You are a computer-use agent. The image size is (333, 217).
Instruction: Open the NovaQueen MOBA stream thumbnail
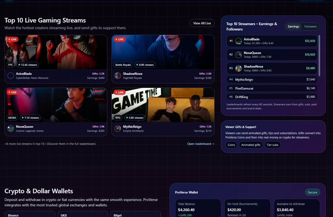click(x=56, y=105)
